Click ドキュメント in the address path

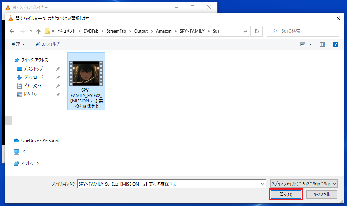click(66, 31)
